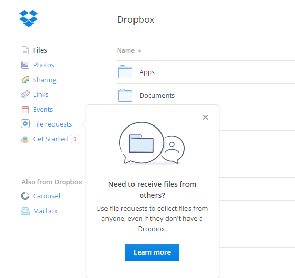The width and height of the screenshot is (295, 278).
Task: Open Links in the sidebar
Action: 41,94
